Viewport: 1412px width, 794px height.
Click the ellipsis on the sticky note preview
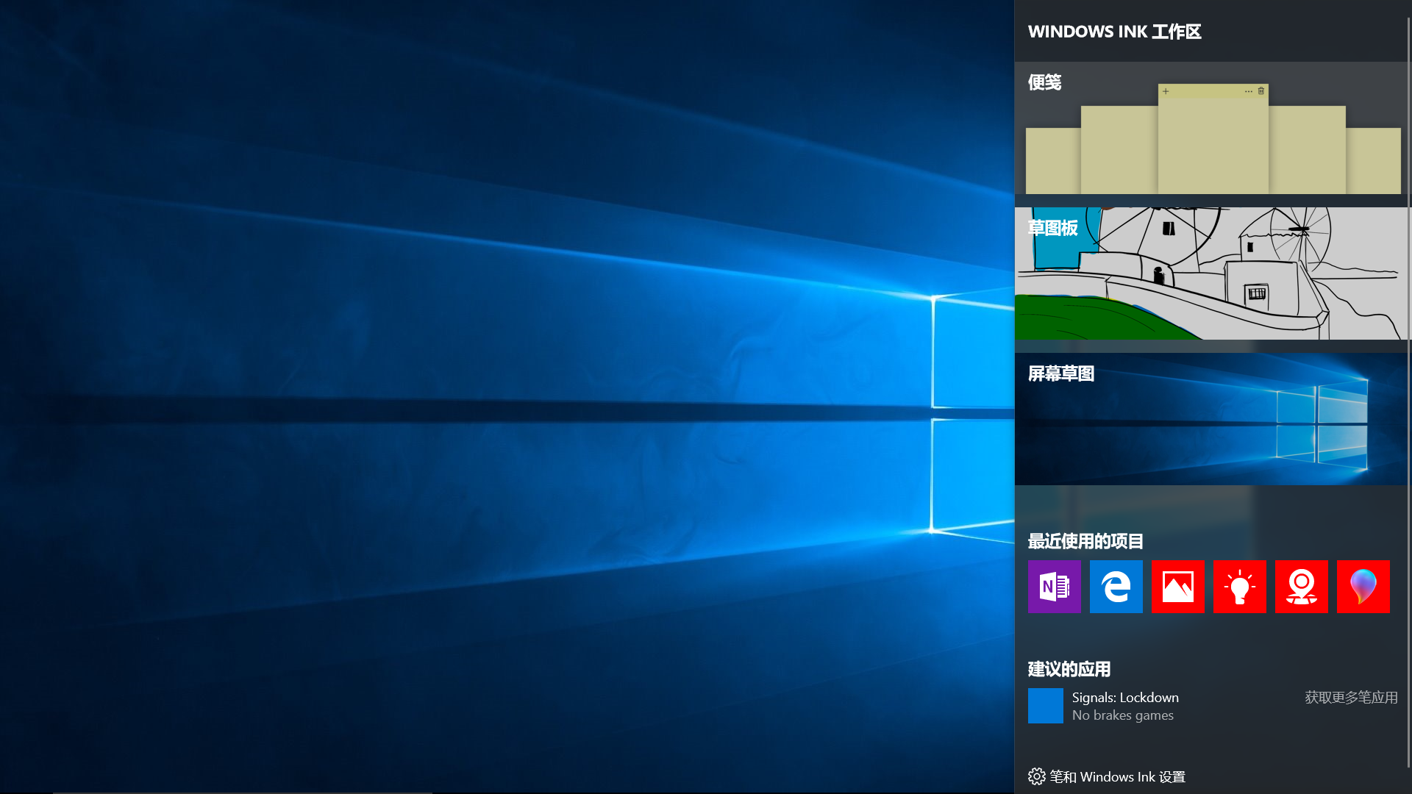[x=1248, y=91]
